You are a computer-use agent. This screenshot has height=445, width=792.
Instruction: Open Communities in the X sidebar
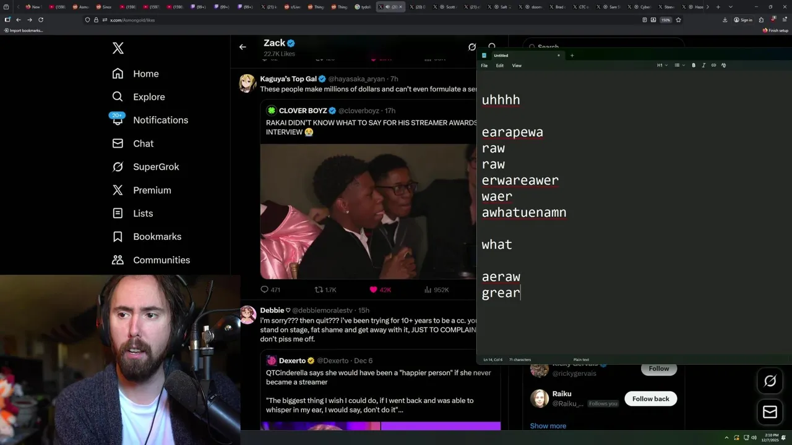pyautogui.click(x=151, y=260)
